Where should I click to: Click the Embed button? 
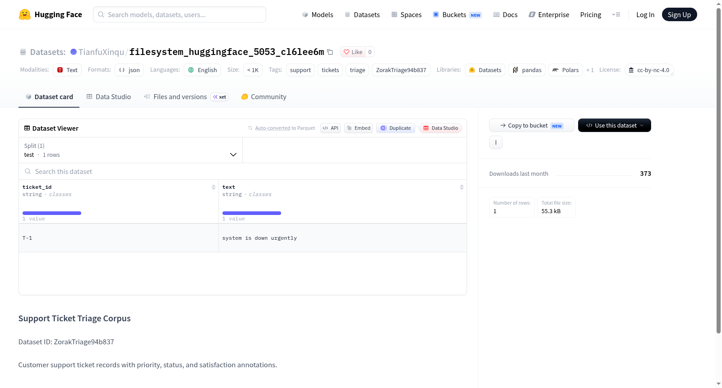point(359,128)
